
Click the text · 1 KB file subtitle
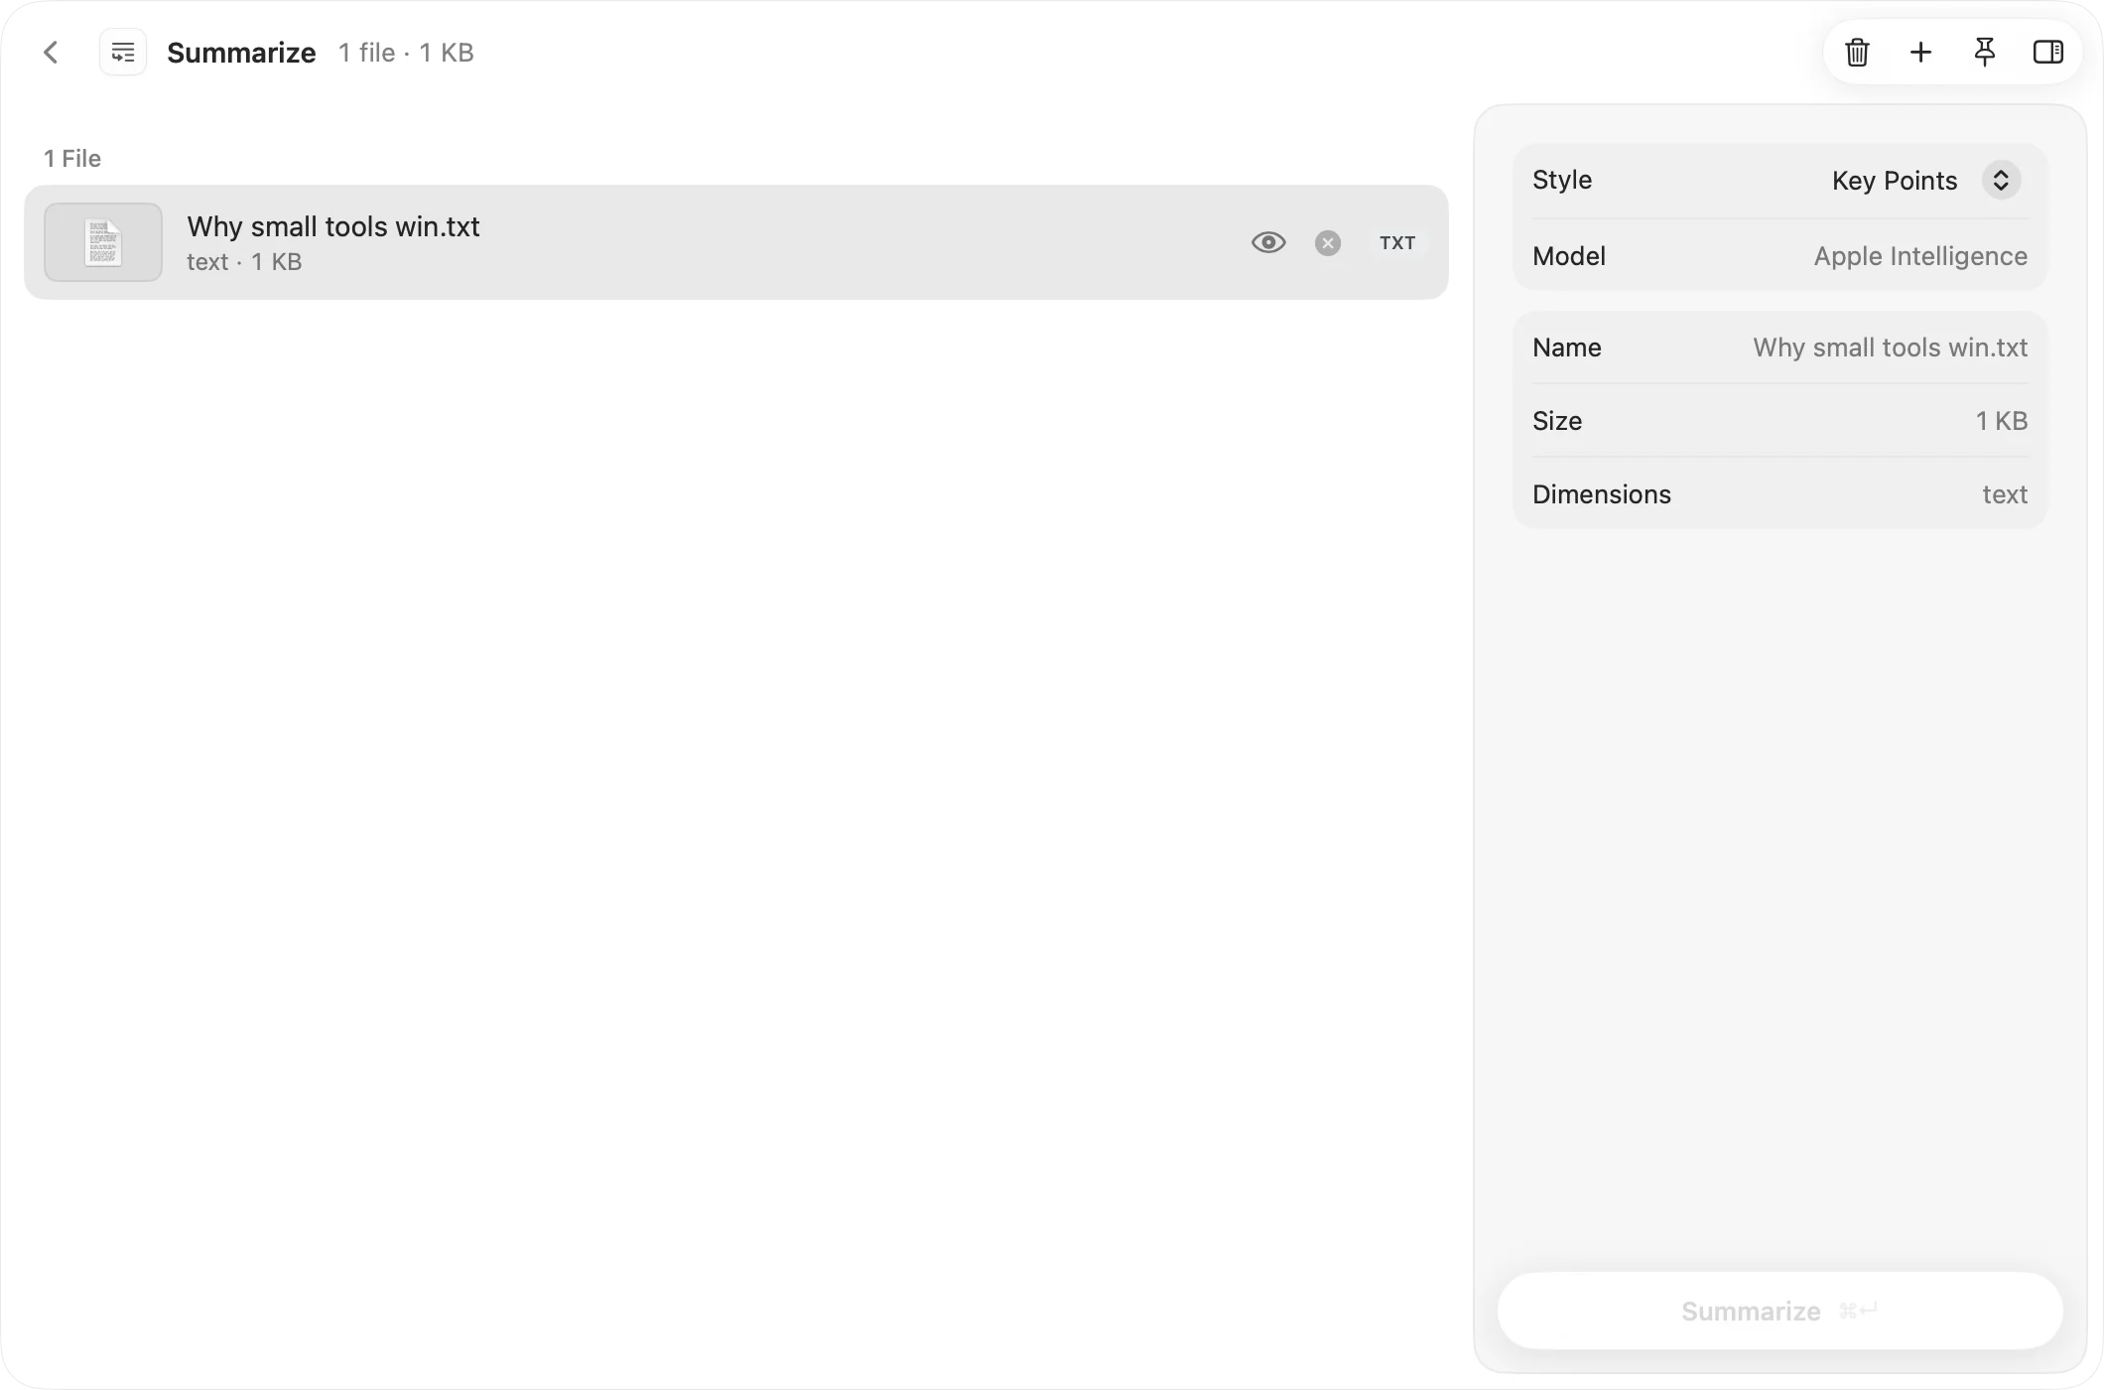click(244, 262)
